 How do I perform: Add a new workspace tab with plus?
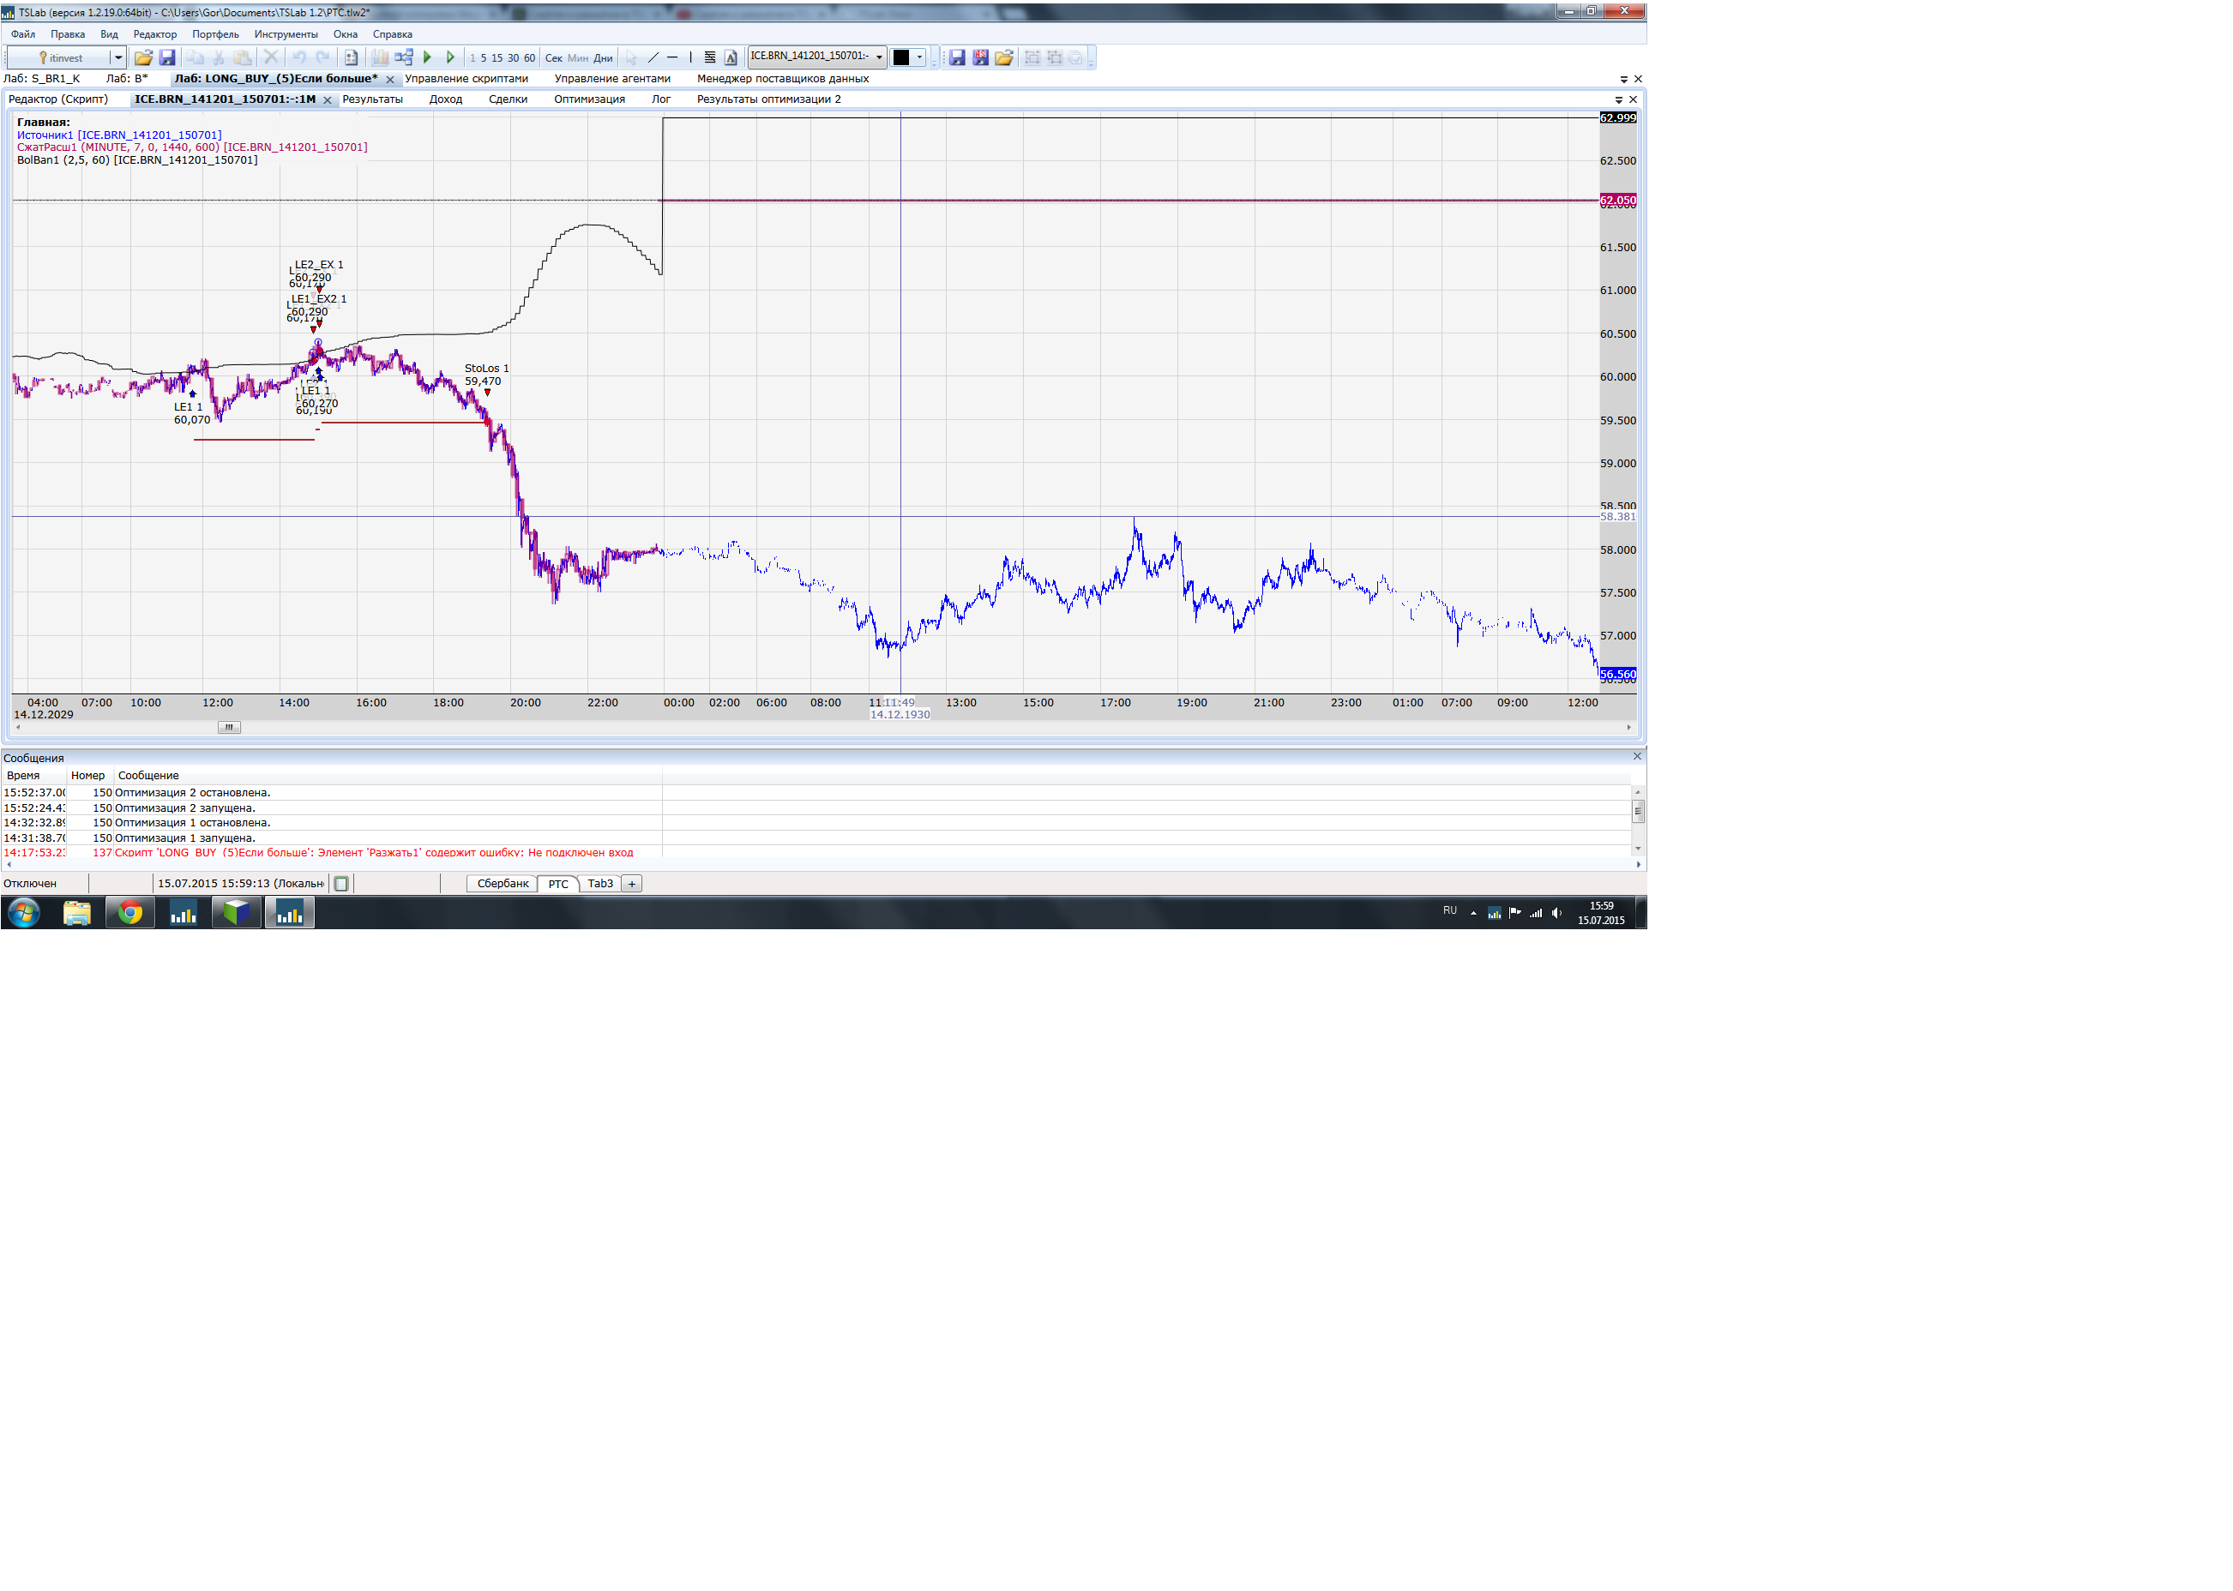pos(632,884)
